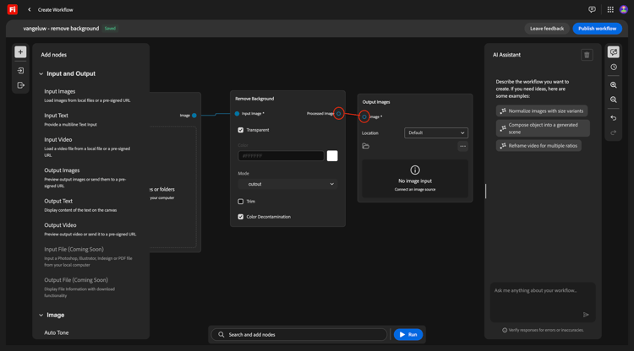Screen dimensions: 634x351
Task: Click the Output Images node Image input port
Action: 363,117
